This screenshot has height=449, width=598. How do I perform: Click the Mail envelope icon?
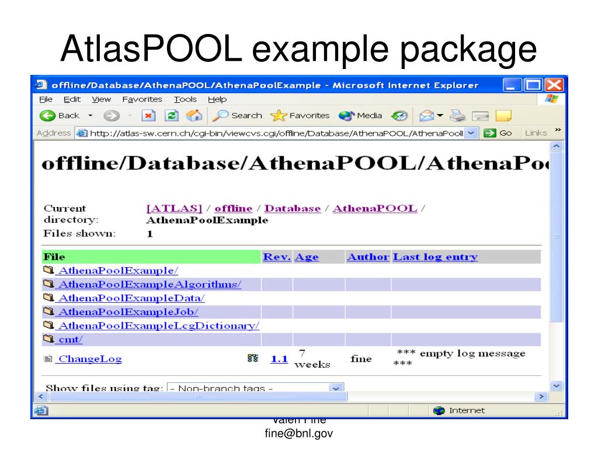[x=426, y=115]
